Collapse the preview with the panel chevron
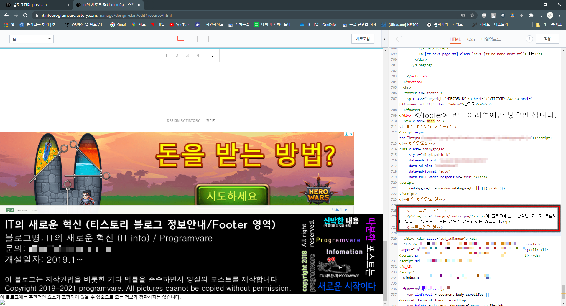The image size is (566, 306). tap(384, 39)
